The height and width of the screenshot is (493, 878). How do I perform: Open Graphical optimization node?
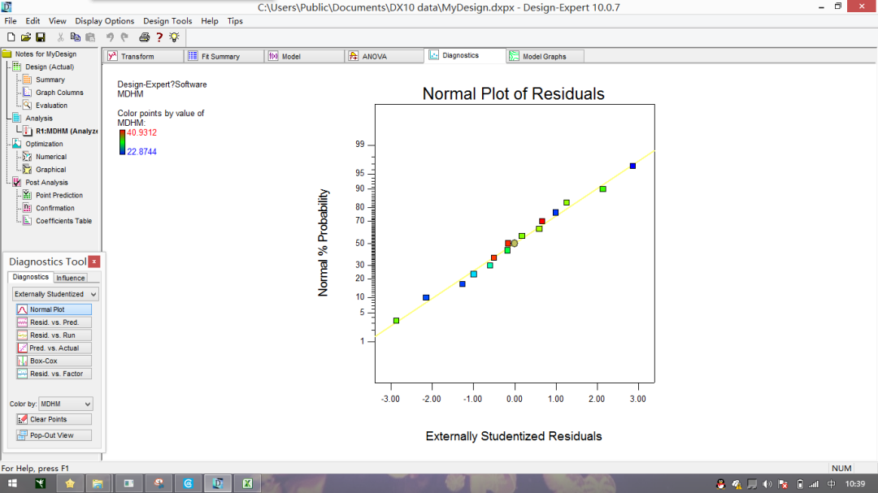(x=50, y=170)
